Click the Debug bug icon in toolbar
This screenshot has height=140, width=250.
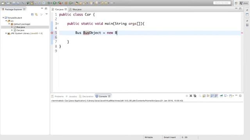[x=49, y=3]
